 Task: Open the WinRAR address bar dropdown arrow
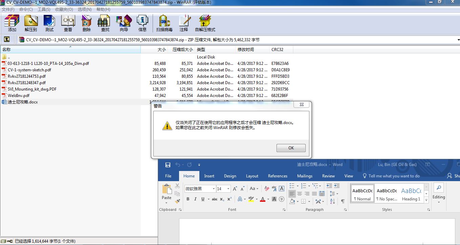pyautogui.click(x=458, y=40)
